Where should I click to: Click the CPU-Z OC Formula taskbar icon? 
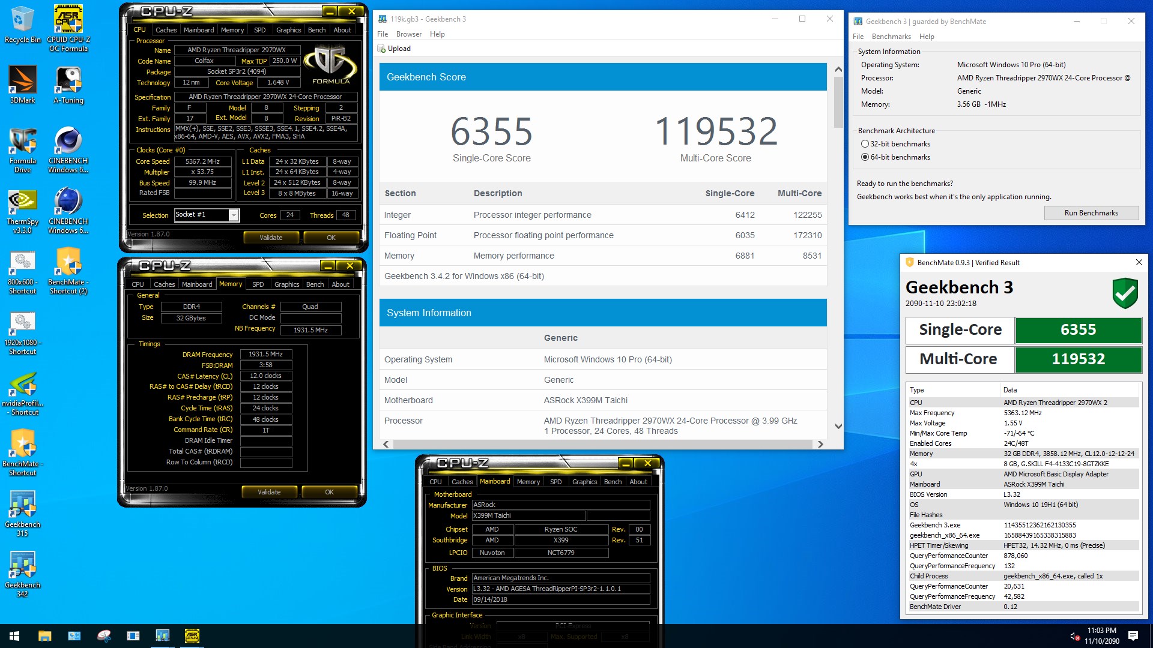click(192, 635)
